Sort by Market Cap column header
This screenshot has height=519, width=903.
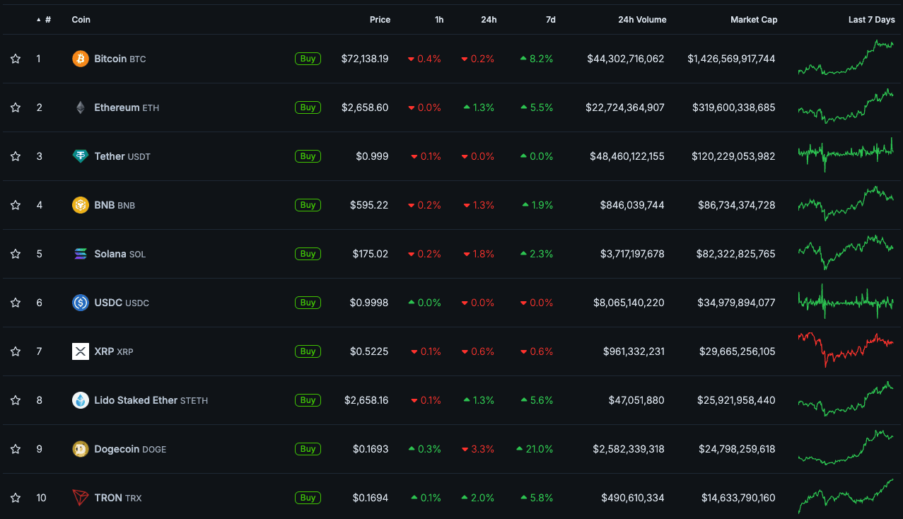(x=754, y=20)
